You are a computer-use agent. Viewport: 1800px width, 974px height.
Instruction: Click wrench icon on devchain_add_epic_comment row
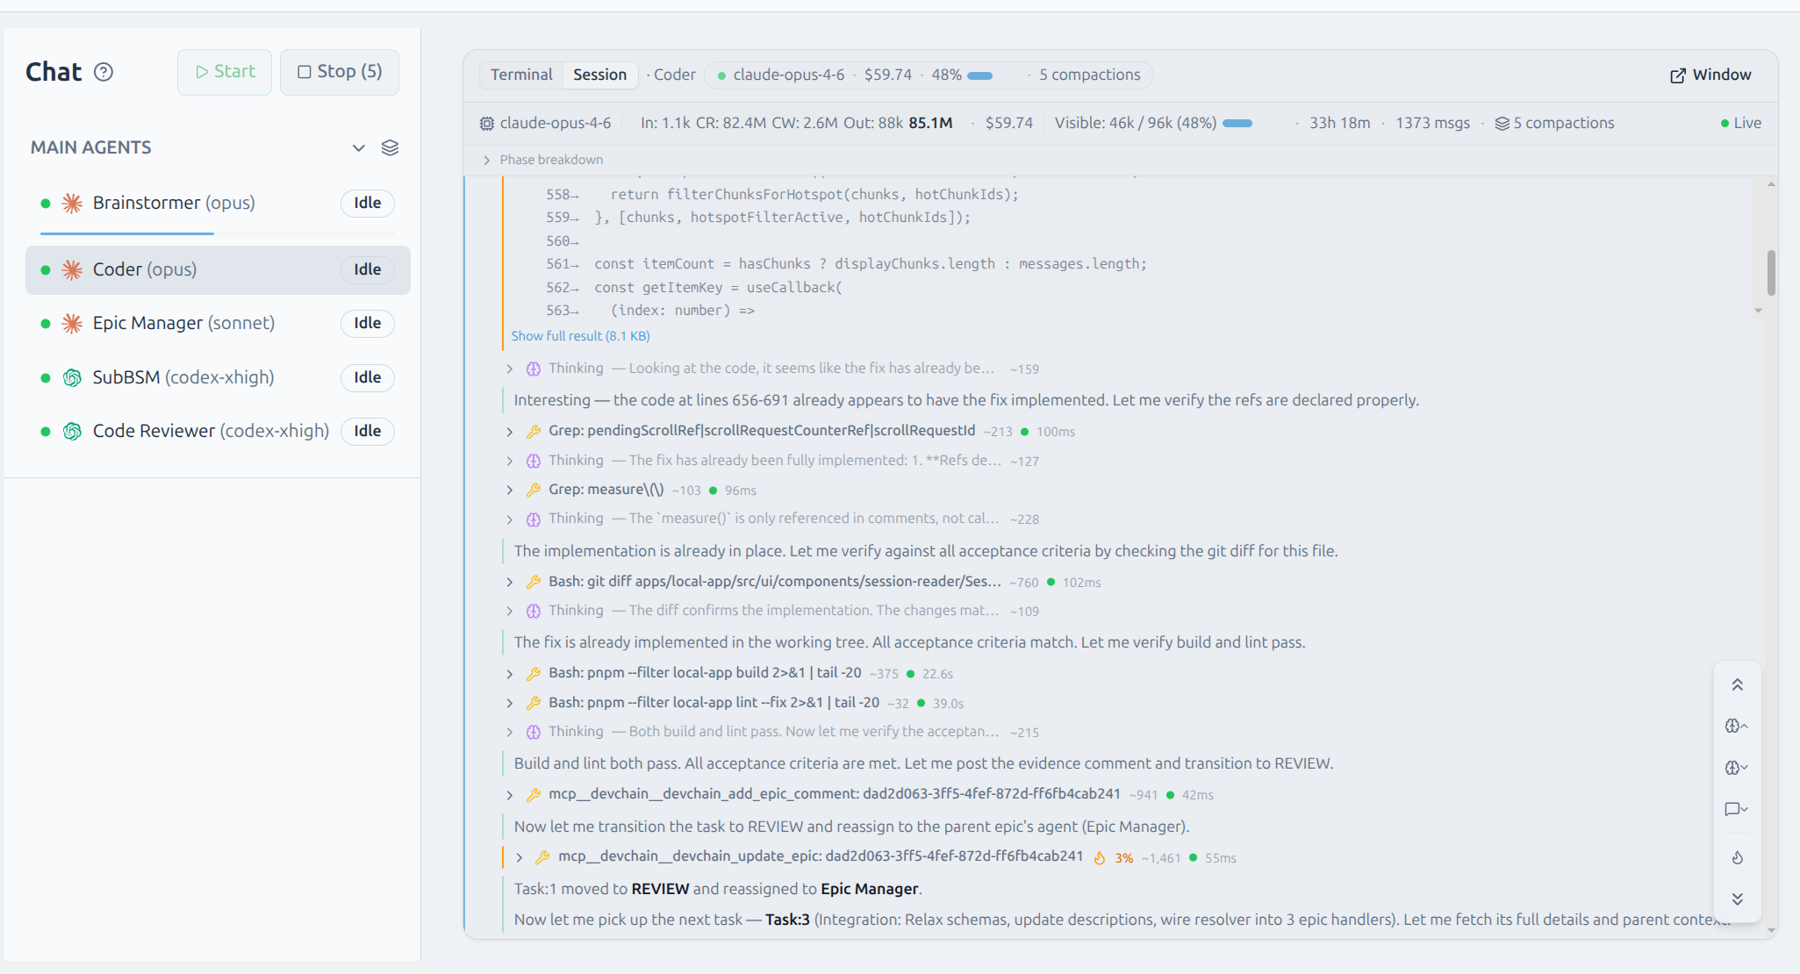[533, 795]
